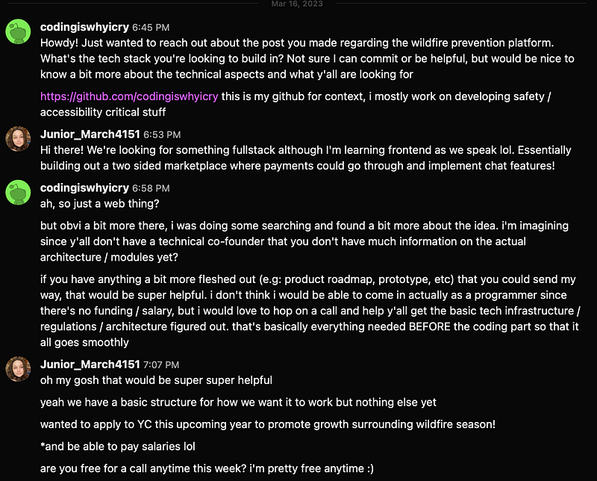The width and height of the screenshot is (597, 481).
Task: Click the Mar 16, 2023 date divider
Action: (x=297, y=4)
